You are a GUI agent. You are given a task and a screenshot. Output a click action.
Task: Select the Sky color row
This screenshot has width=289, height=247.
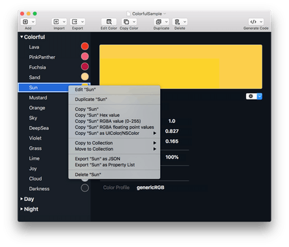click(44, 118)
